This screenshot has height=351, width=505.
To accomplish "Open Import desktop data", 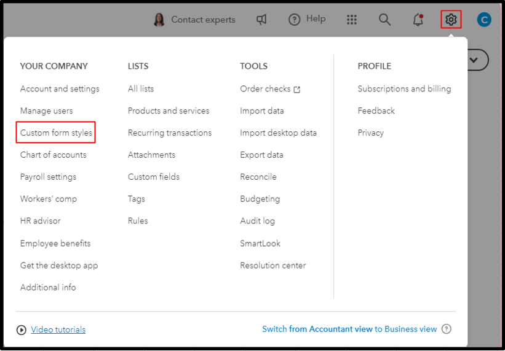I will click(278, 133).
